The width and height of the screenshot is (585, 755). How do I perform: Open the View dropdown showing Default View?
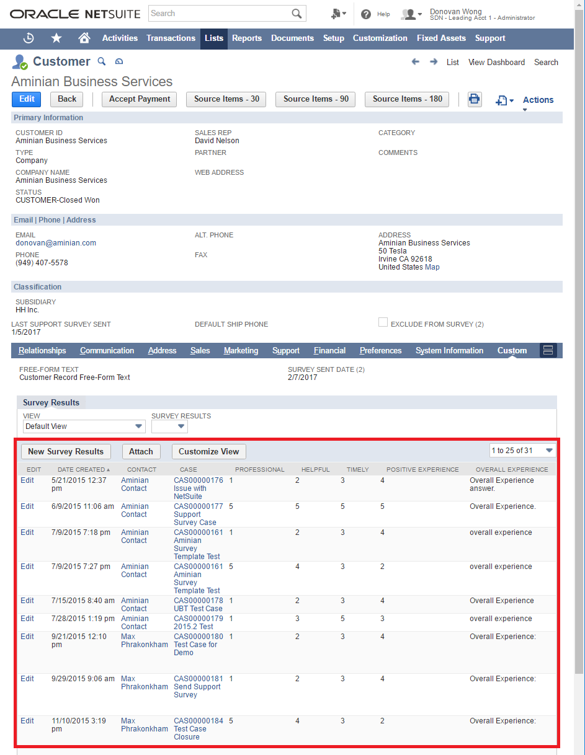point(84,426)
